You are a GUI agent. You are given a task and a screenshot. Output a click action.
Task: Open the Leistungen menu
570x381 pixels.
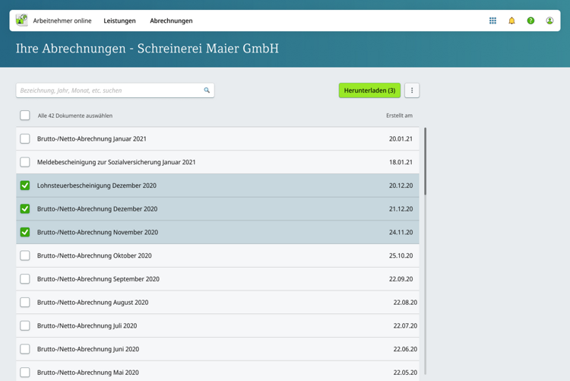[119, 21]
